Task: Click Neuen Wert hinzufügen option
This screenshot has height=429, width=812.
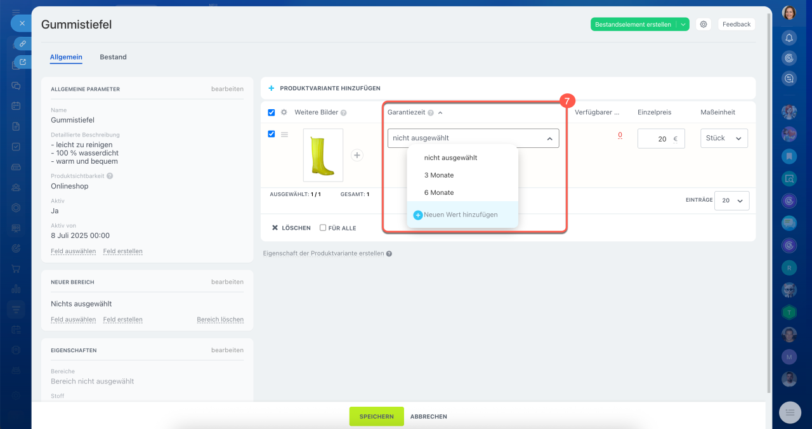Action: [461, 214]
